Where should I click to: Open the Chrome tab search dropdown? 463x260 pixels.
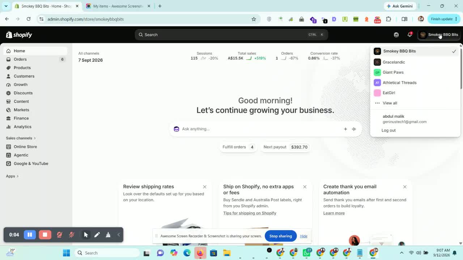point(6,6)
